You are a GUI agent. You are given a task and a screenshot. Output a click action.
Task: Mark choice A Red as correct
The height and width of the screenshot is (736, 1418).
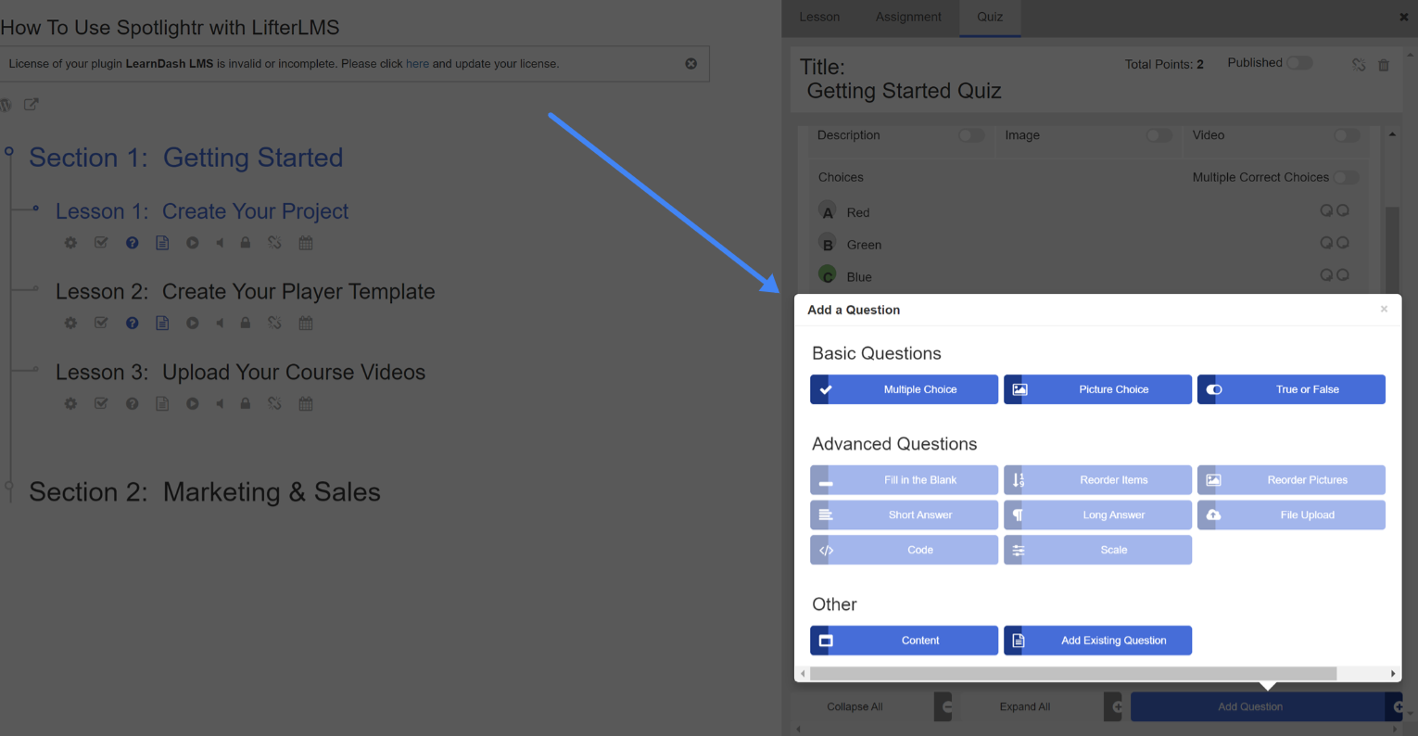coord(828,212)
